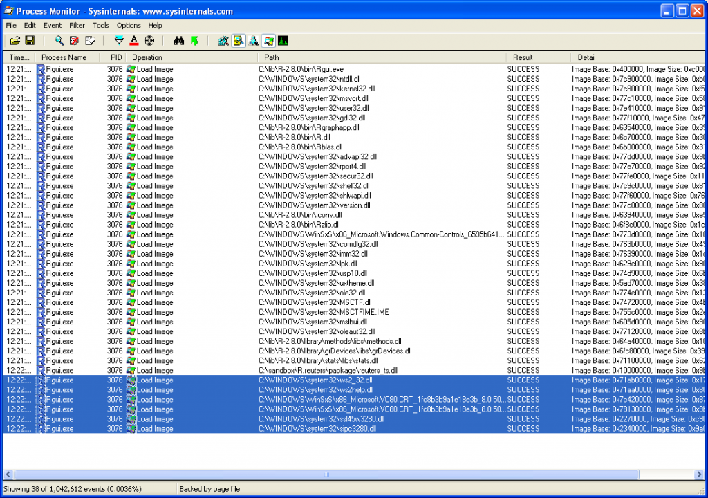The width and height of the screenshot is (708, 498).
Task: Click the Clear Display icon
Action: click(x=75, y=40)
